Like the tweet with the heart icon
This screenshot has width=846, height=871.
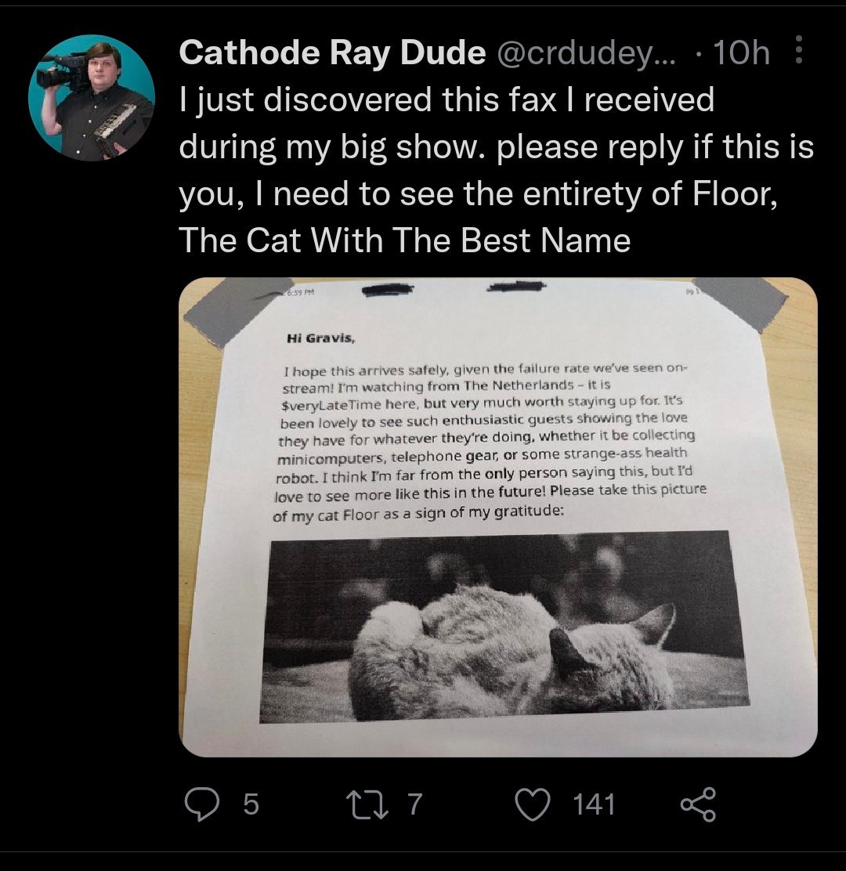pyautogui.click(x=535, y=804)
